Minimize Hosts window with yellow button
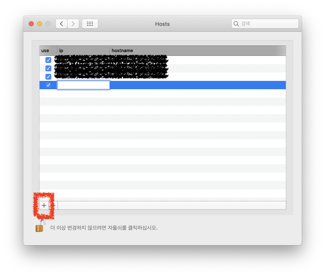The image size is (325, 276). coord(40,24)
